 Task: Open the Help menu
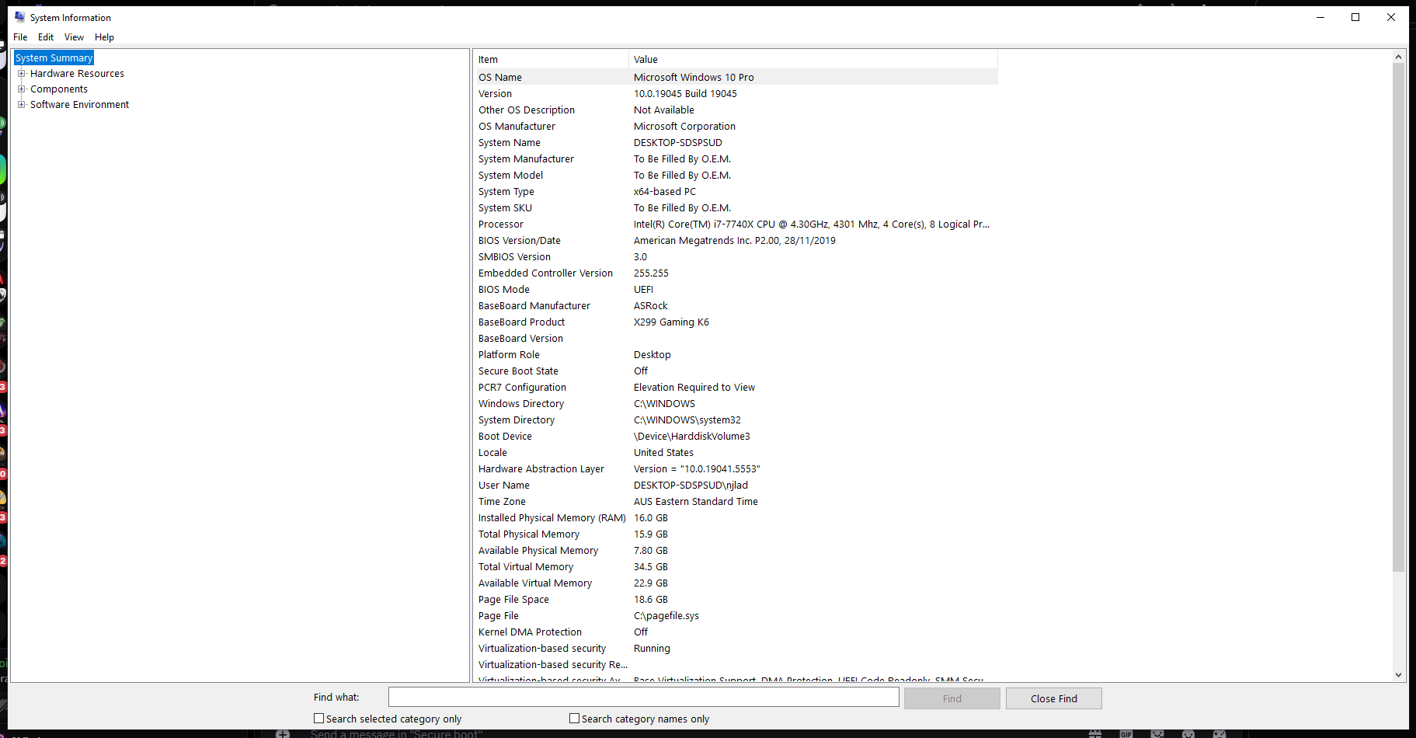click(x=104, y=37)
